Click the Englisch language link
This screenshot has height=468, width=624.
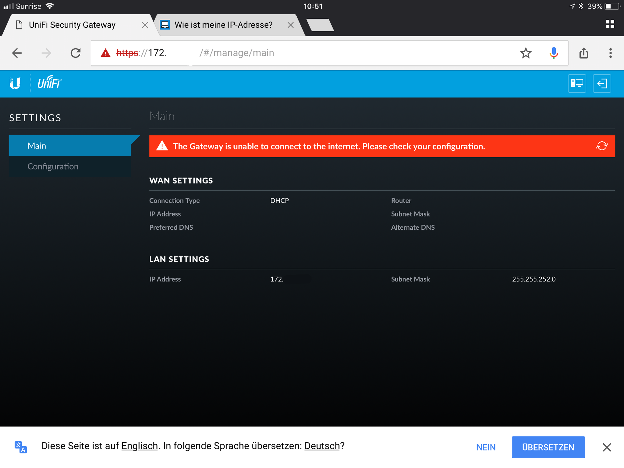[x=139, y=446]
